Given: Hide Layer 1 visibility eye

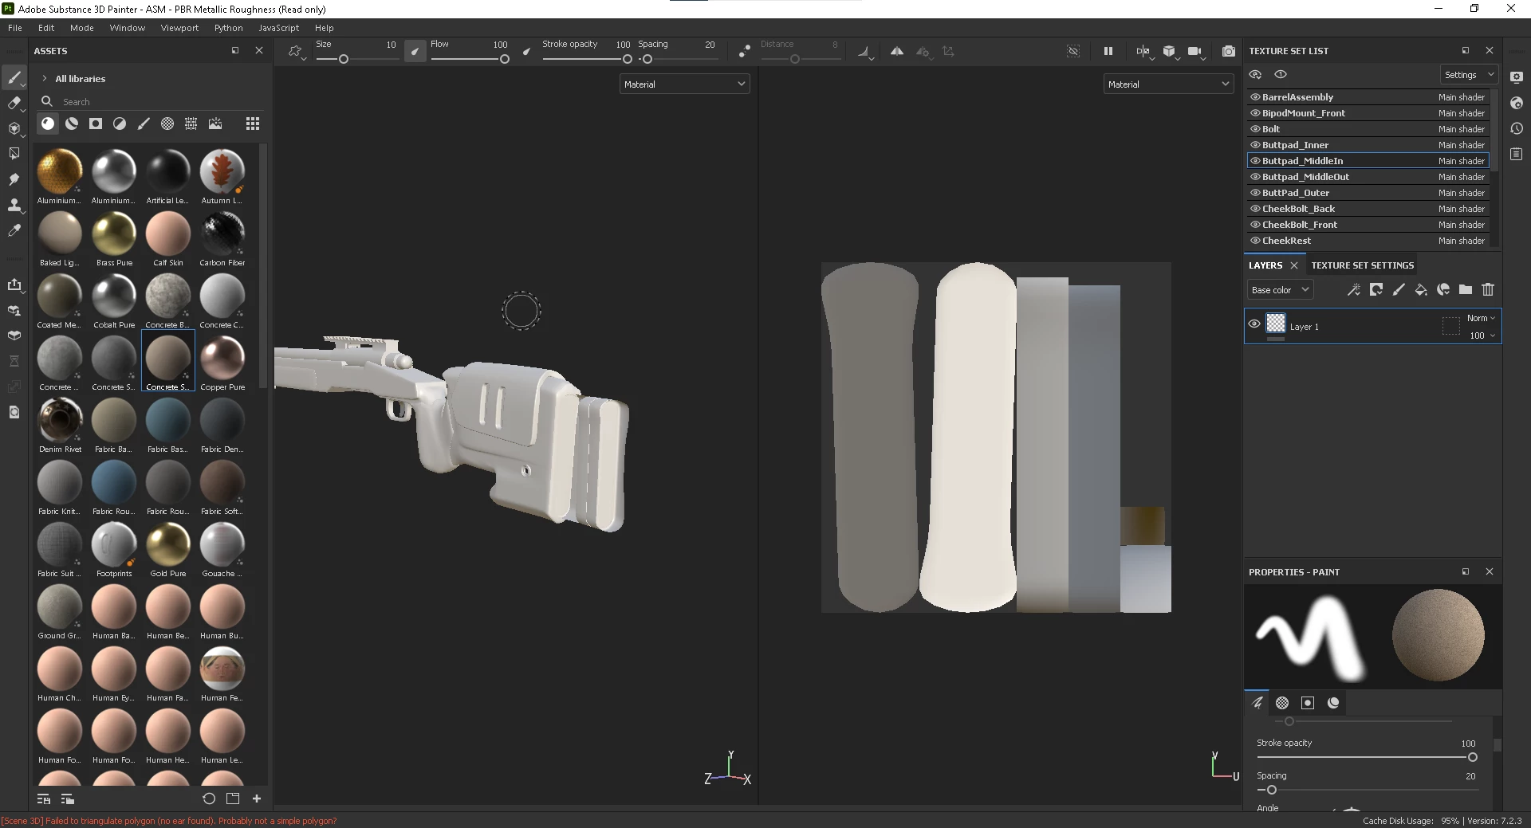Looking at the screenshot, I should (1254, 324).
